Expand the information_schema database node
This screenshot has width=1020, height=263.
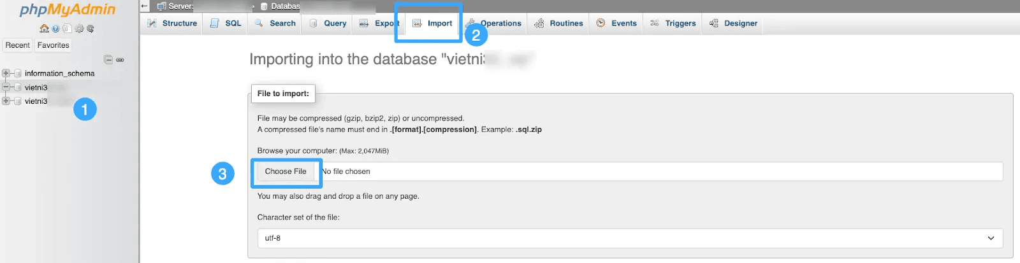(x=6, y=73)
